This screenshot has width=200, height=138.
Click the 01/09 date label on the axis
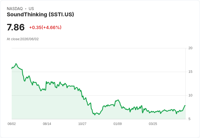pyautogui.click(x=117, y=124)
